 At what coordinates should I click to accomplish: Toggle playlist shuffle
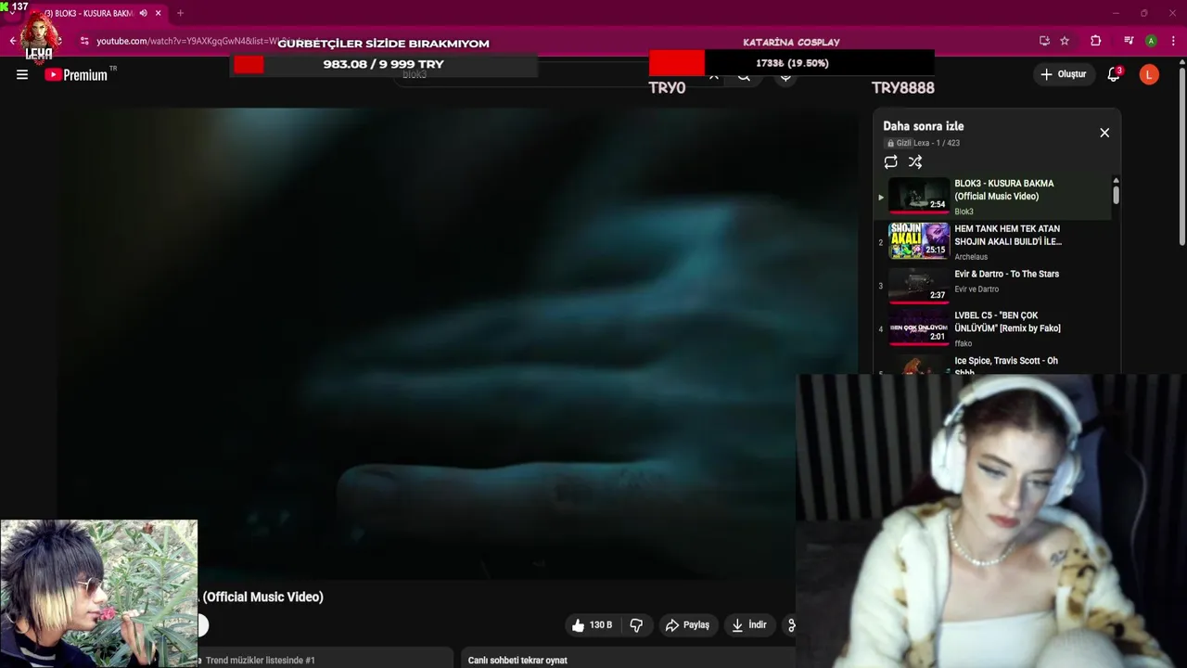point(915,161)
